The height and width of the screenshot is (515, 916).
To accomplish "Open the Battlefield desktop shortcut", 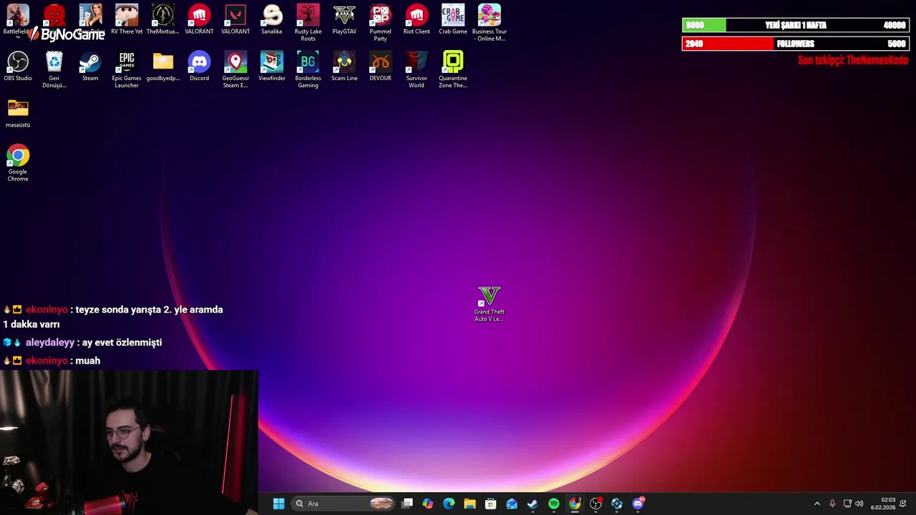I will point(18,19).
